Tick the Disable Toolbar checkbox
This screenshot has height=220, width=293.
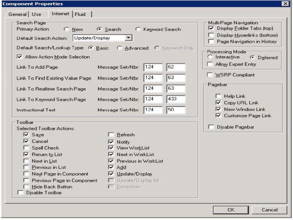pyautogui.click(x=20, y=193)
